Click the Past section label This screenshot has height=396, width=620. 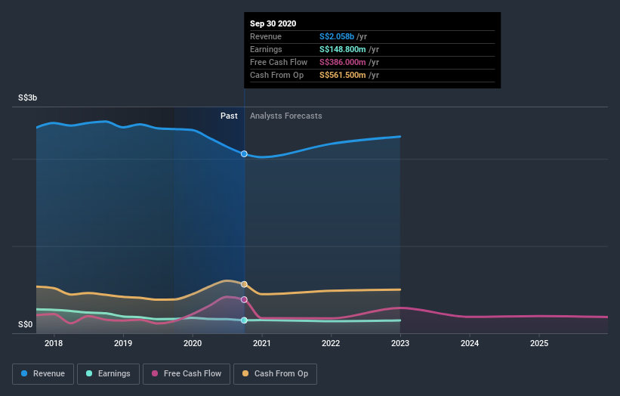229,116
